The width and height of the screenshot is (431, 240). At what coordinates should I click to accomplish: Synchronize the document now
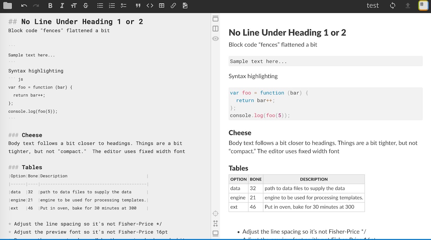(x=393, y=6)
